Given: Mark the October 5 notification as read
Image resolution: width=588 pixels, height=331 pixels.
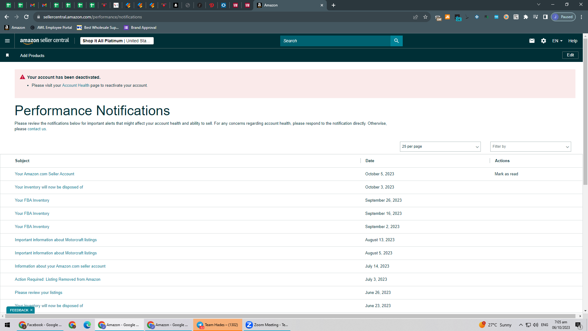Looking at the screenshot, I should [506, 174].
